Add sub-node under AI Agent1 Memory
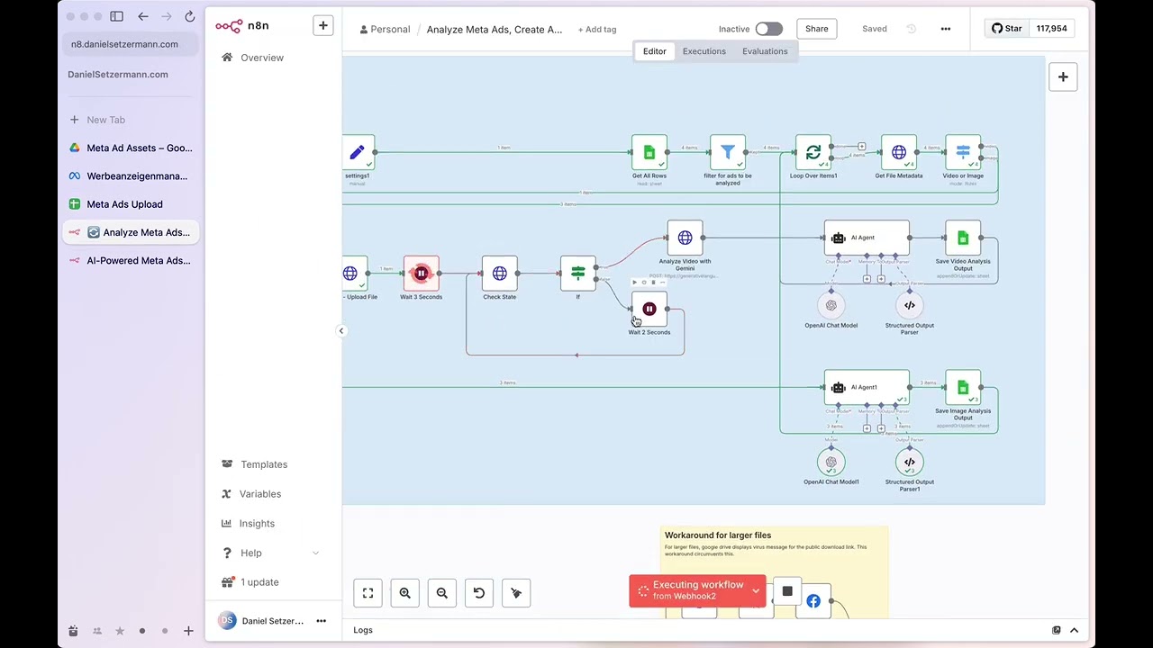Viewport: 1153px width, 648px height. pos(867,428)
